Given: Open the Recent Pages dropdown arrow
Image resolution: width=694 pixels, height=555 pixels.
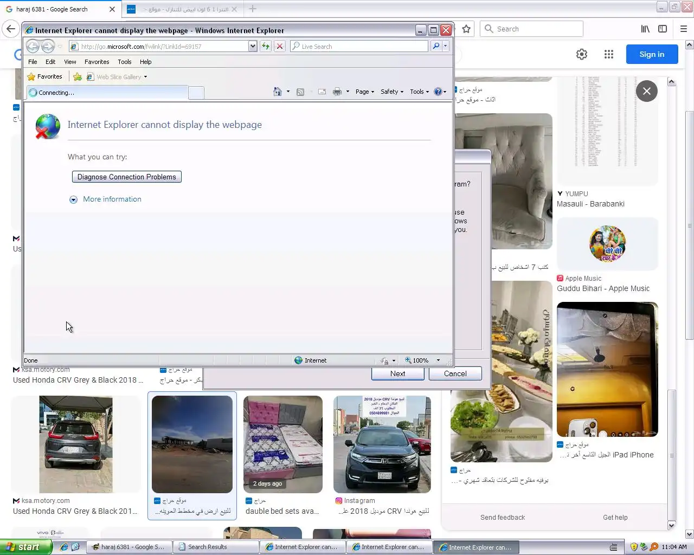Looking at the screenshot, I should click(60, 47).
